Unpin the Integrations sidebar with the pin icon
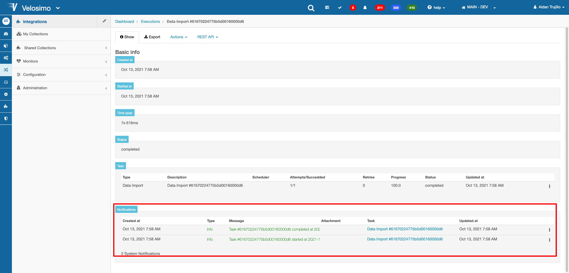 (104, 21)
